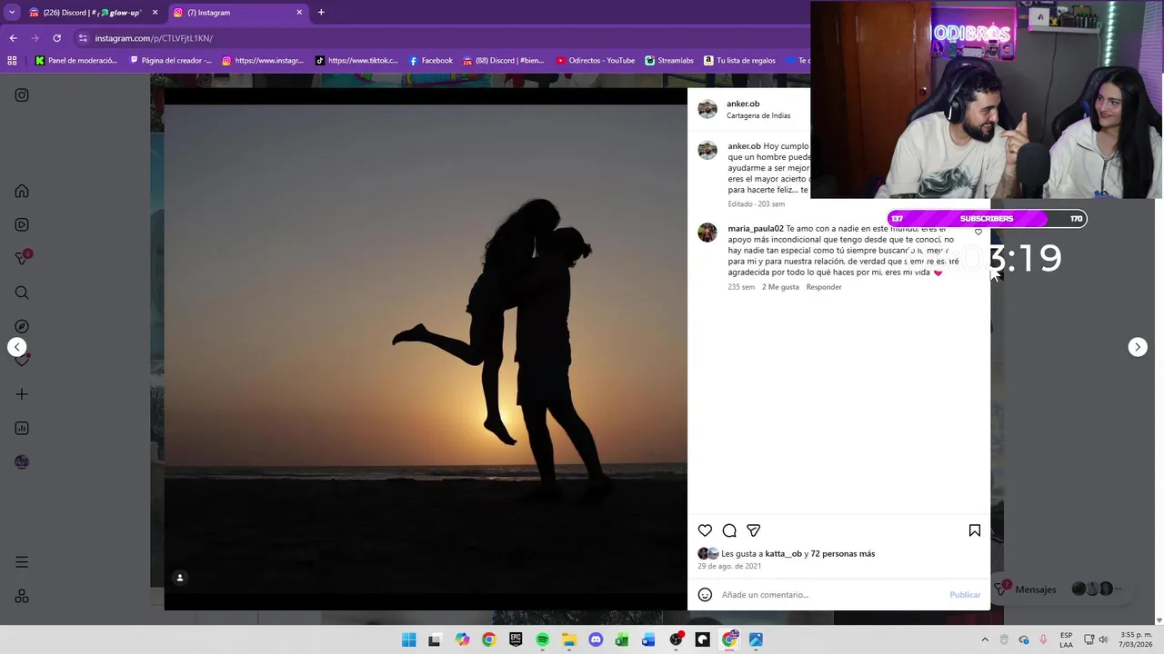
Task: Open profile avatar in Instagram sidebar
Action: pos(22,461)
